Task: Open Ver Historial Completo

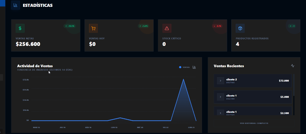Action: coord(254,123)
